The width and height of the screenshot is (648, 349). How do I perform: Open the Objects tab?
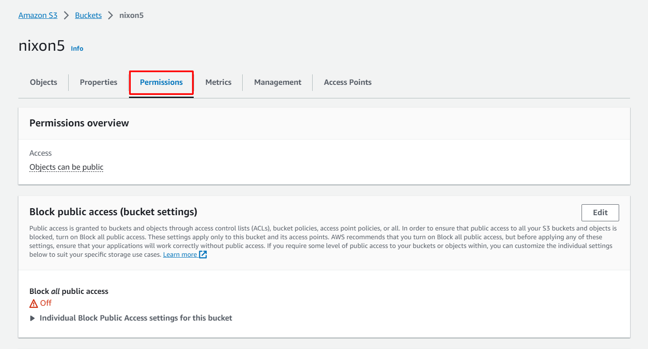(x=43, y=82)
